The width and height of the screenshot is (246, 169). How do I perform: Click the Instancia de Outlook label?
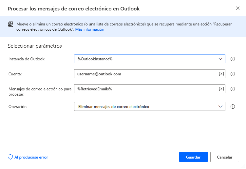point(27,59)
